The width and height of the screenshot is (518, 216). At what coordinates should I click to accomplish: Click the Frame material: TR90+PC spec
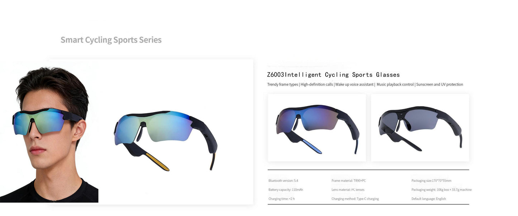point(348,181)
